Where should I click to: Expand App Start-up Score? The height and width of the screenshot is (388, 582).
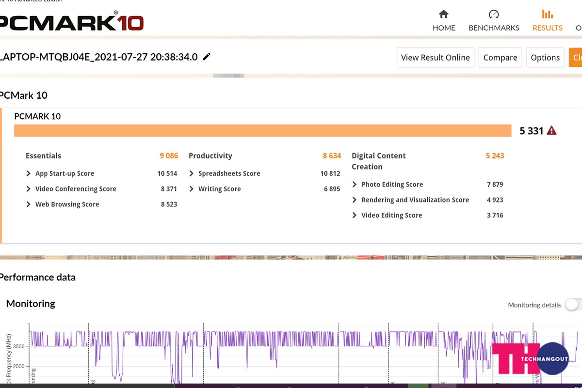coord(29,173)
